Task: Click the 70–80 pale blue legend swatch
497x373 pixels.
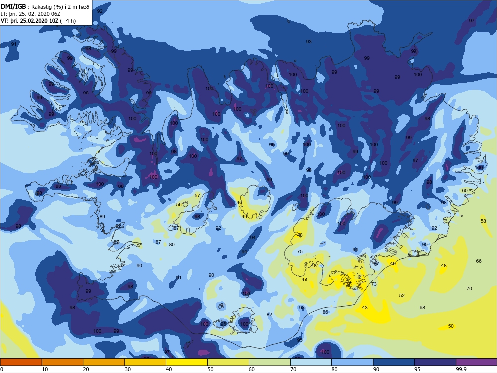Action: pyautogui.click(x=311, y=362)
